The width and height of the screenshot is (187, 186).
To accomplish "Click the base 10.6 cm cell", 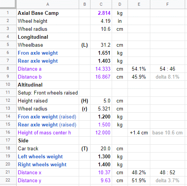I will (x=167, y=132).
